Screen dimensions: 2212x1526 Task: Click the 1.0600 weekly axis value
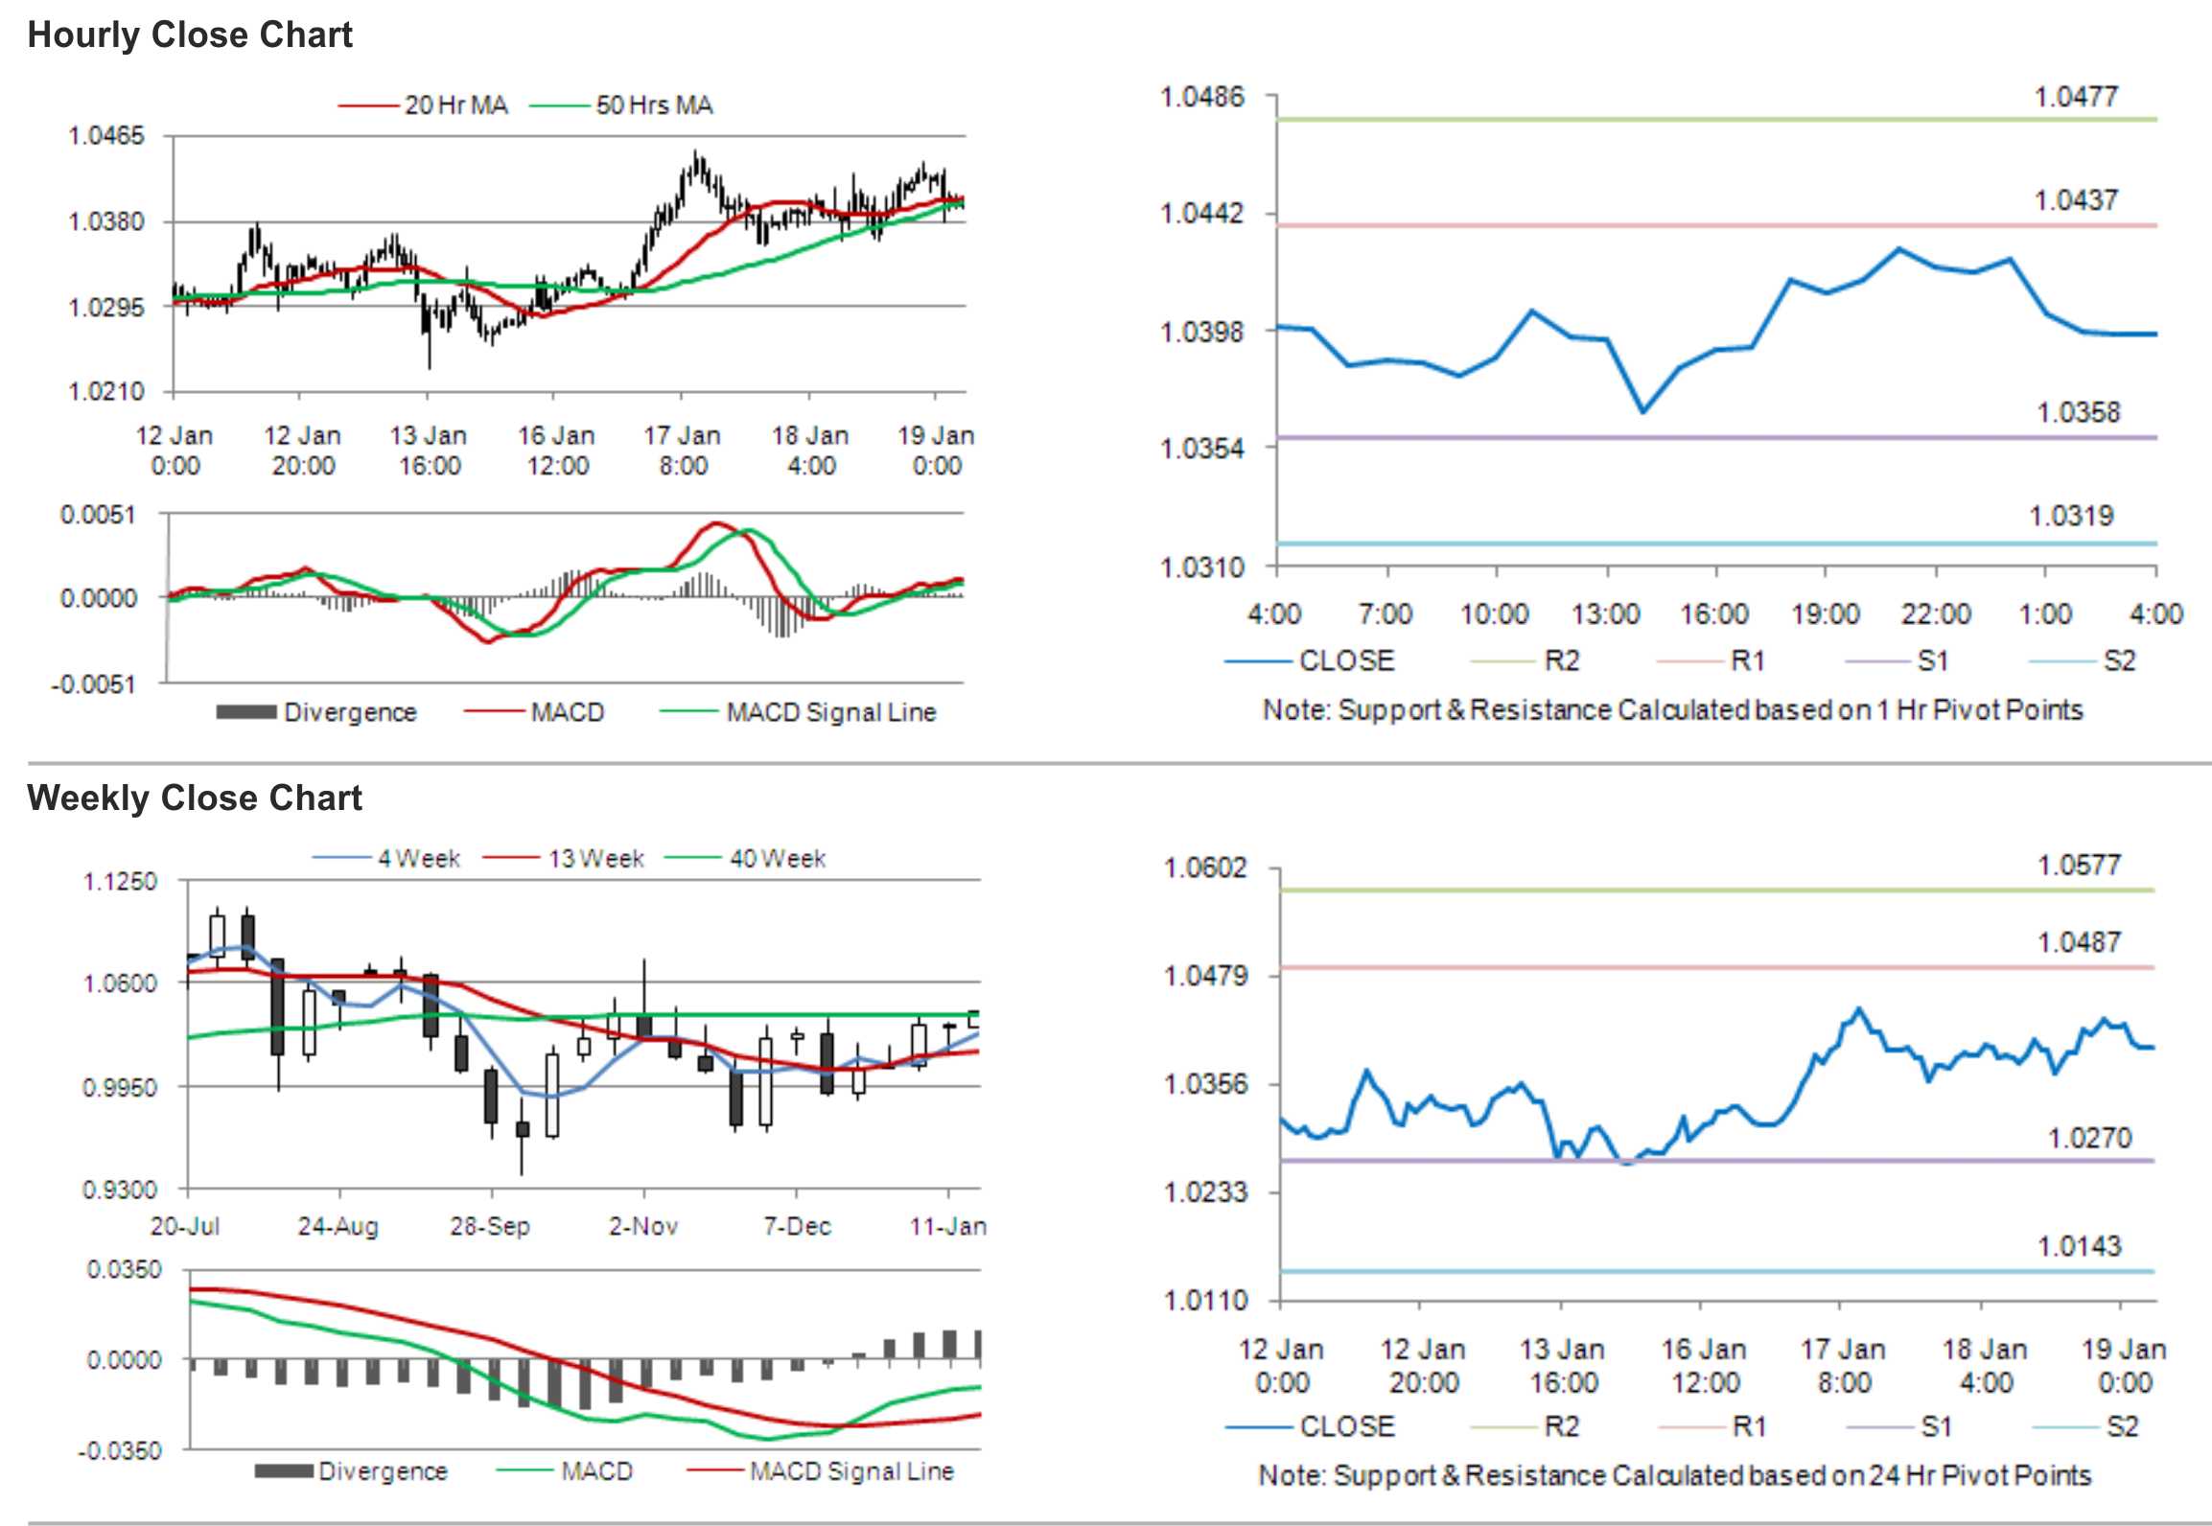(x=120, y=983)
